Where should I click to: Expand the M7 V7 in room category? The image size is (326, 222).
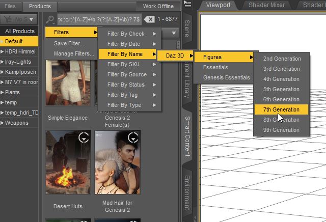coord(2,82)
